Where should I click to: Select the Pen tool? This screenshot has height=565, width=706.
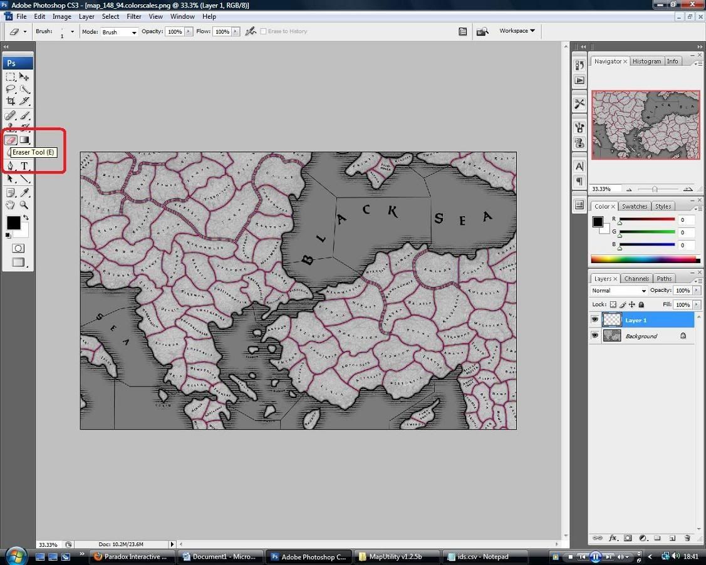tap(11, 166)
